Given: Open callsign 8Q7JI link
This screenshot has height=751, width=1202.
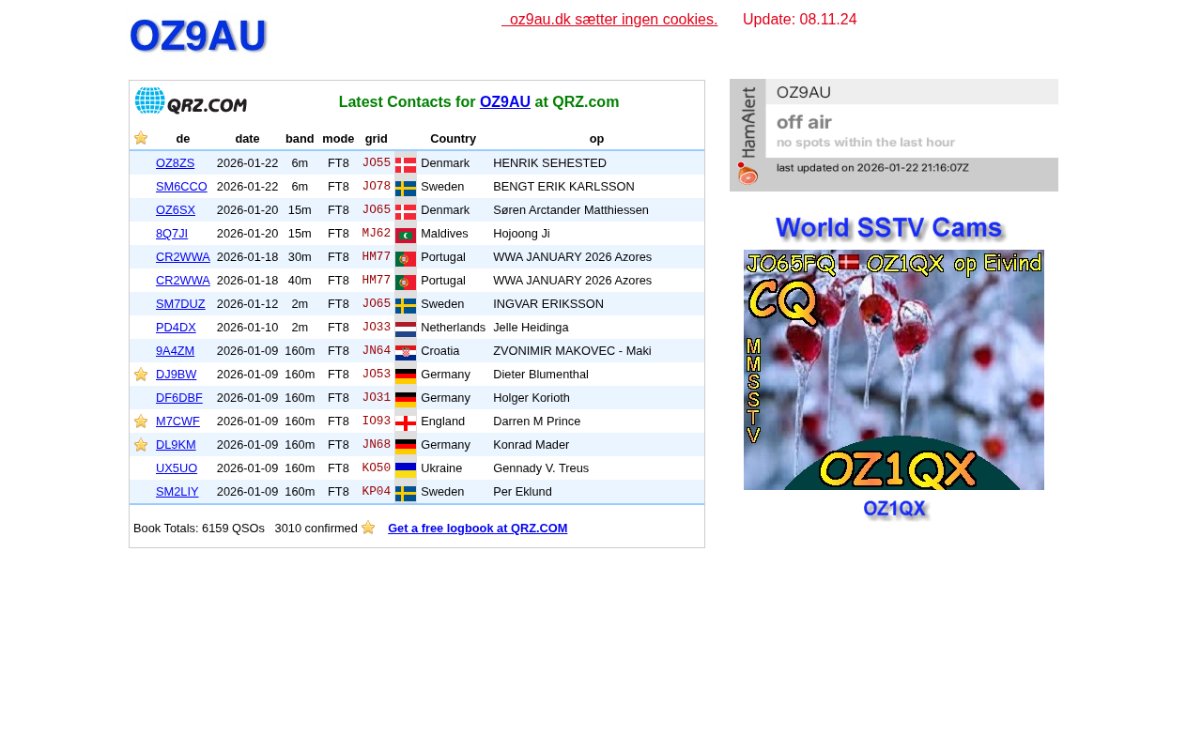Looking at the screenshot, I should pyautogui.click(x=172, y=234).
